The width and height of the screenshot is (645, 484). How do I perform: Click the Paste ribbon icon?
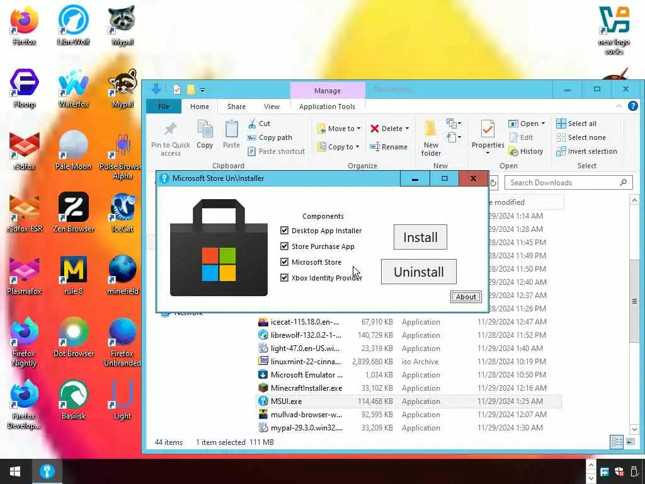(231, 129)
